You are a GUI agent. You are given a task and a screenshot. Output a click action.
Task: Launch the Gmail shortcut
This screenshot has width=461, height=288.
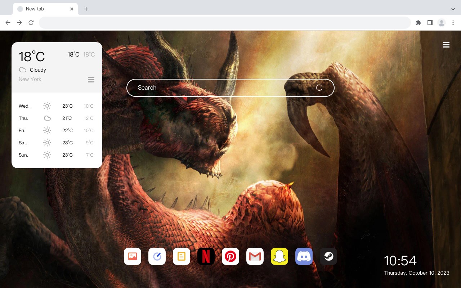click(255, 256)
